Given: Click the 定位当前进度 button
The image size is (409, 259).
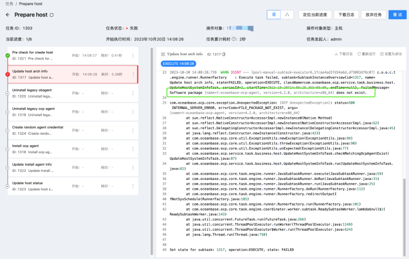Looking at the screenshot, I should coord(315,15).
